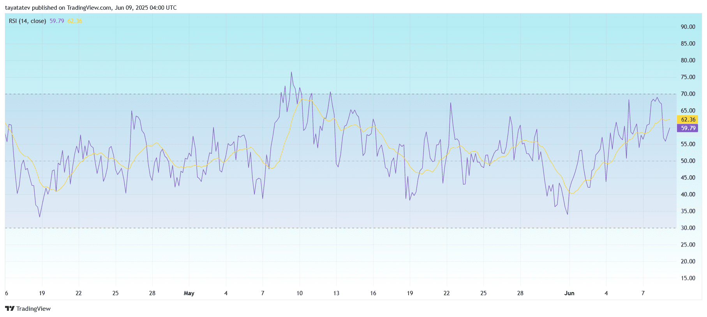Viewport: 707px width, 317px height.
Task: Click the 45.00 scale label
Action: click(688, 178)
